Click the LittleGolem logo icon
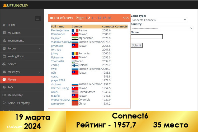Image resolution: width=198 pixels, height=132 pixels. pos(5,5)
